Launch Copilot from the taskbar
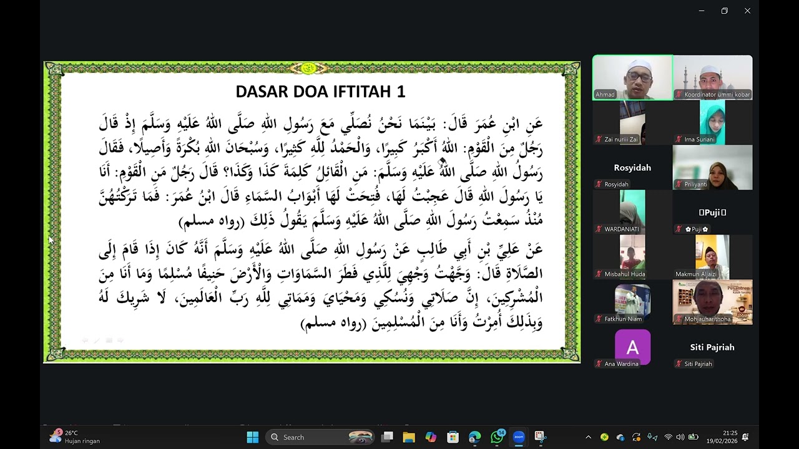799x449 pixels. pyautogui.click(x=431, y=437)
